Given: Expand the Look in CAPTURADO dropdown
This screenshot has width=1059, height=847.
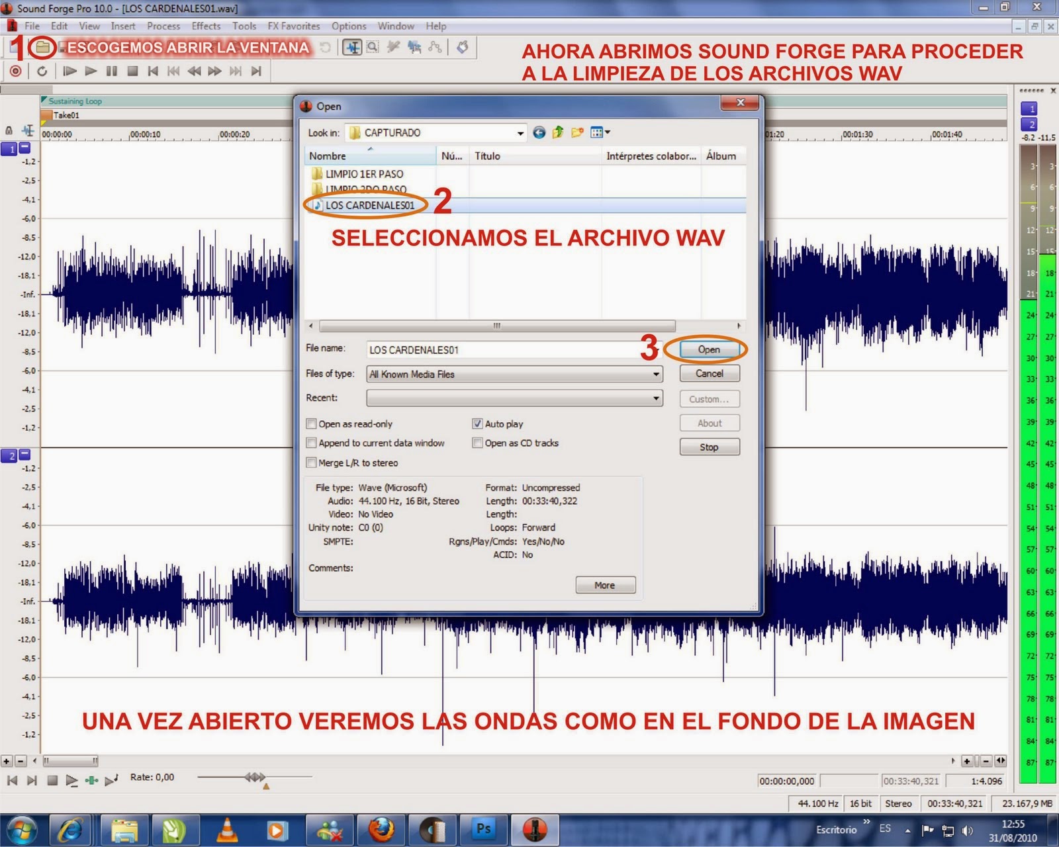Looking at the screenshot, I should click(x=520, y=133).
